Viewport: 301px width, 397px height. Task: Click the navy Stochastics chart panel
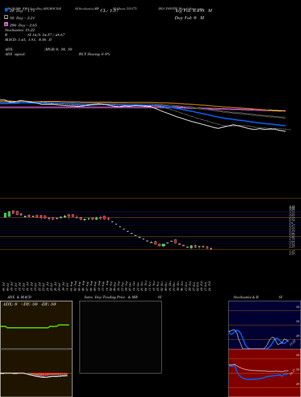pyautogui.click(x=264, y=325)
